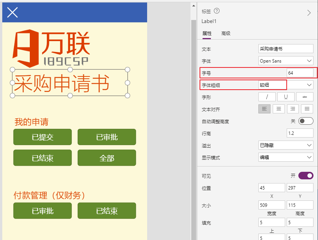
Task: Open the 字体粗细 font weight dropdown
Action: (x=286, y=85)
